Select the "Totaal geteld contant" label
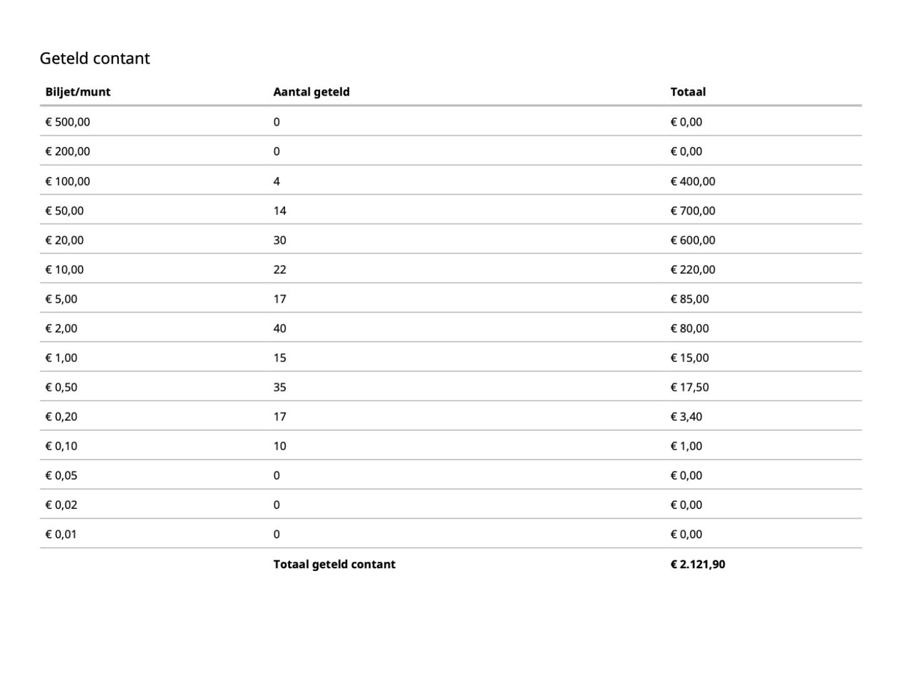 pos(335,564)
